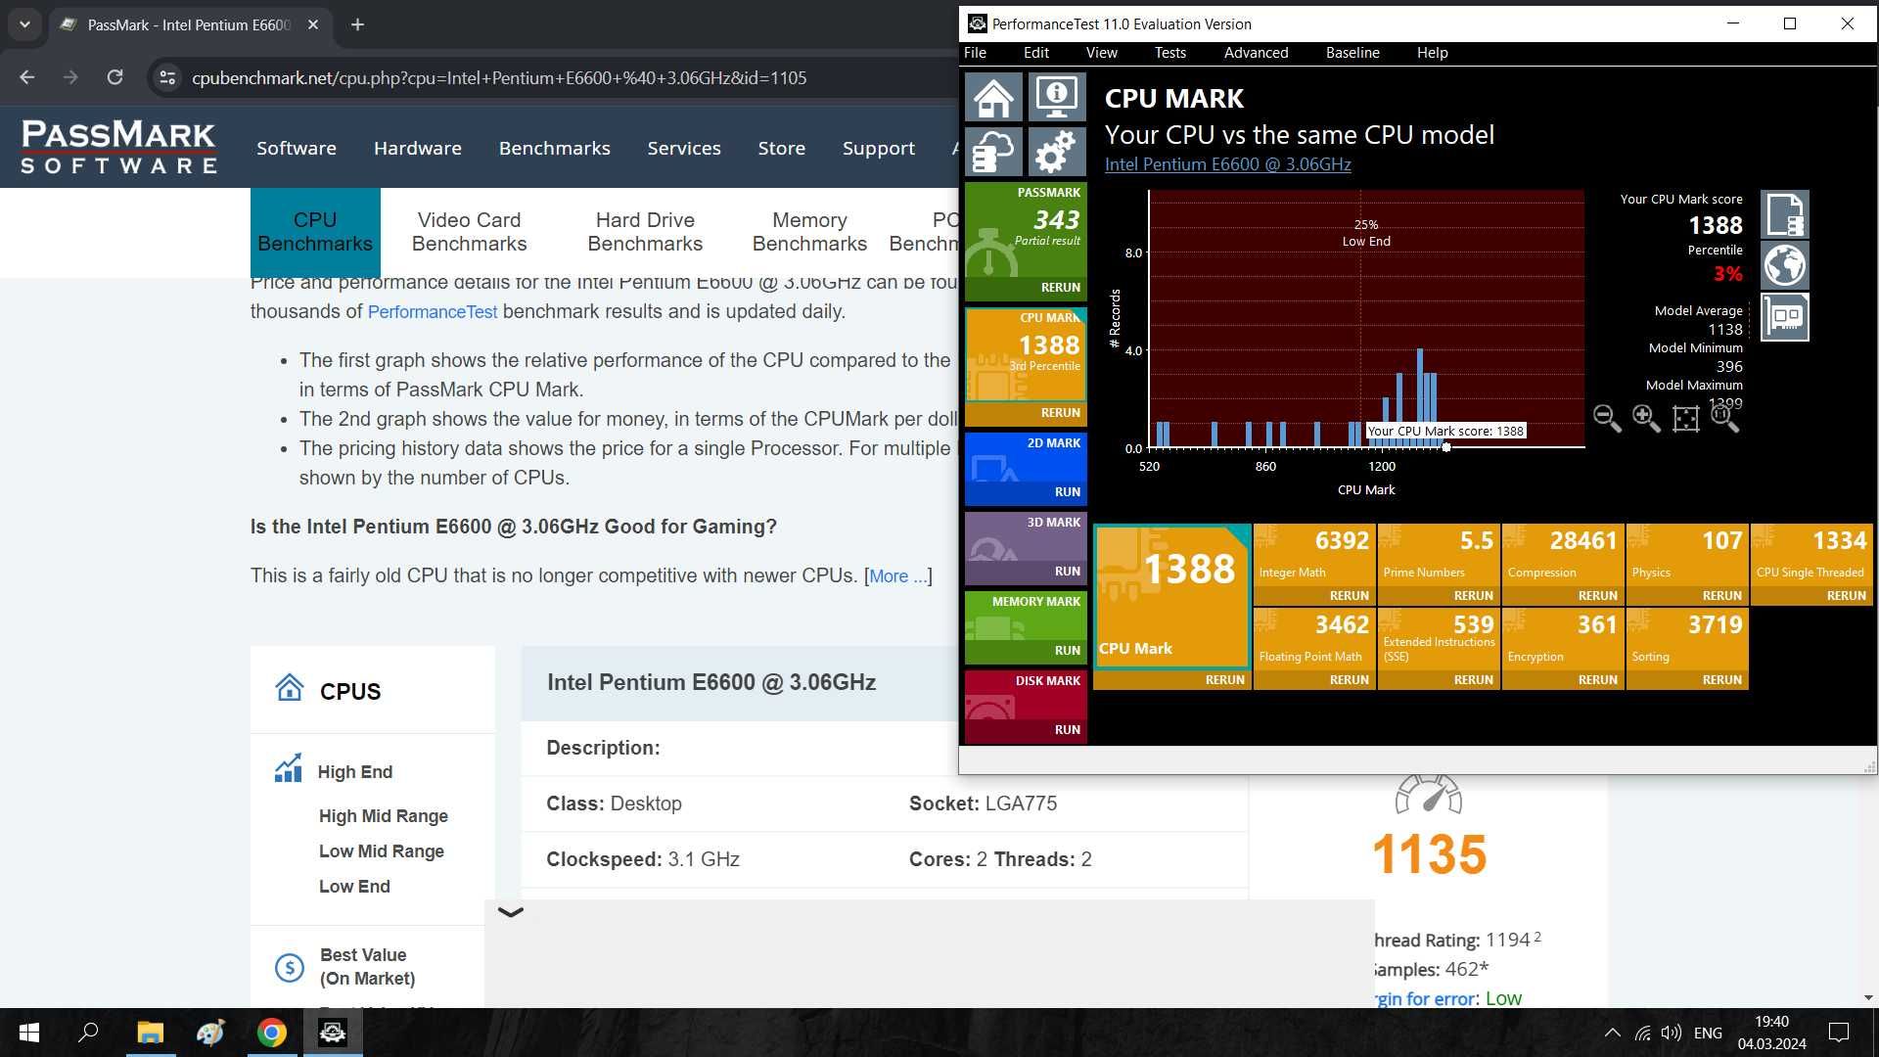The image size is (1879, 1057).
Task: Click the Best Value dollar icon
Action: 289,968
